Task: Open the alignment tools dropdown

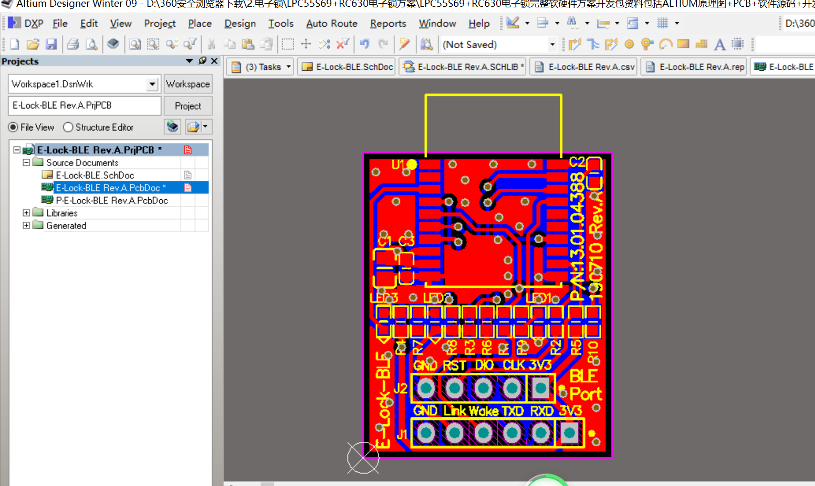Action: pyautogui.click(x=557, y=24)
